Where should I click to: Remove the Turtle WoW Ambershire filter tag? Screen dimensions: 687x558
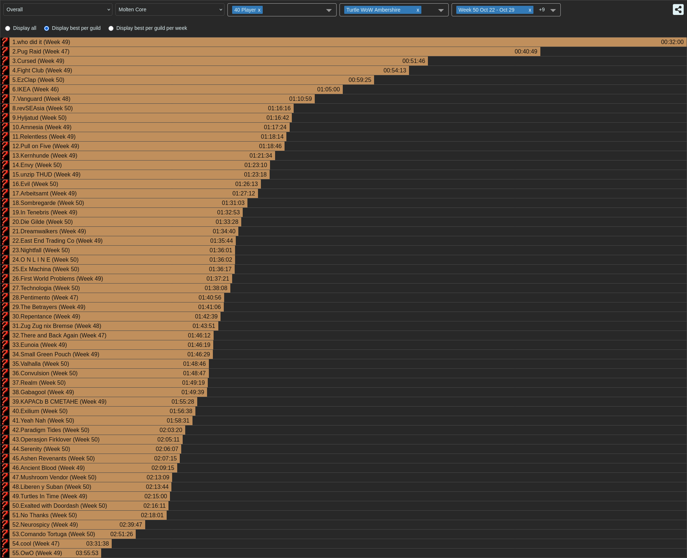(x=418, y=10)
